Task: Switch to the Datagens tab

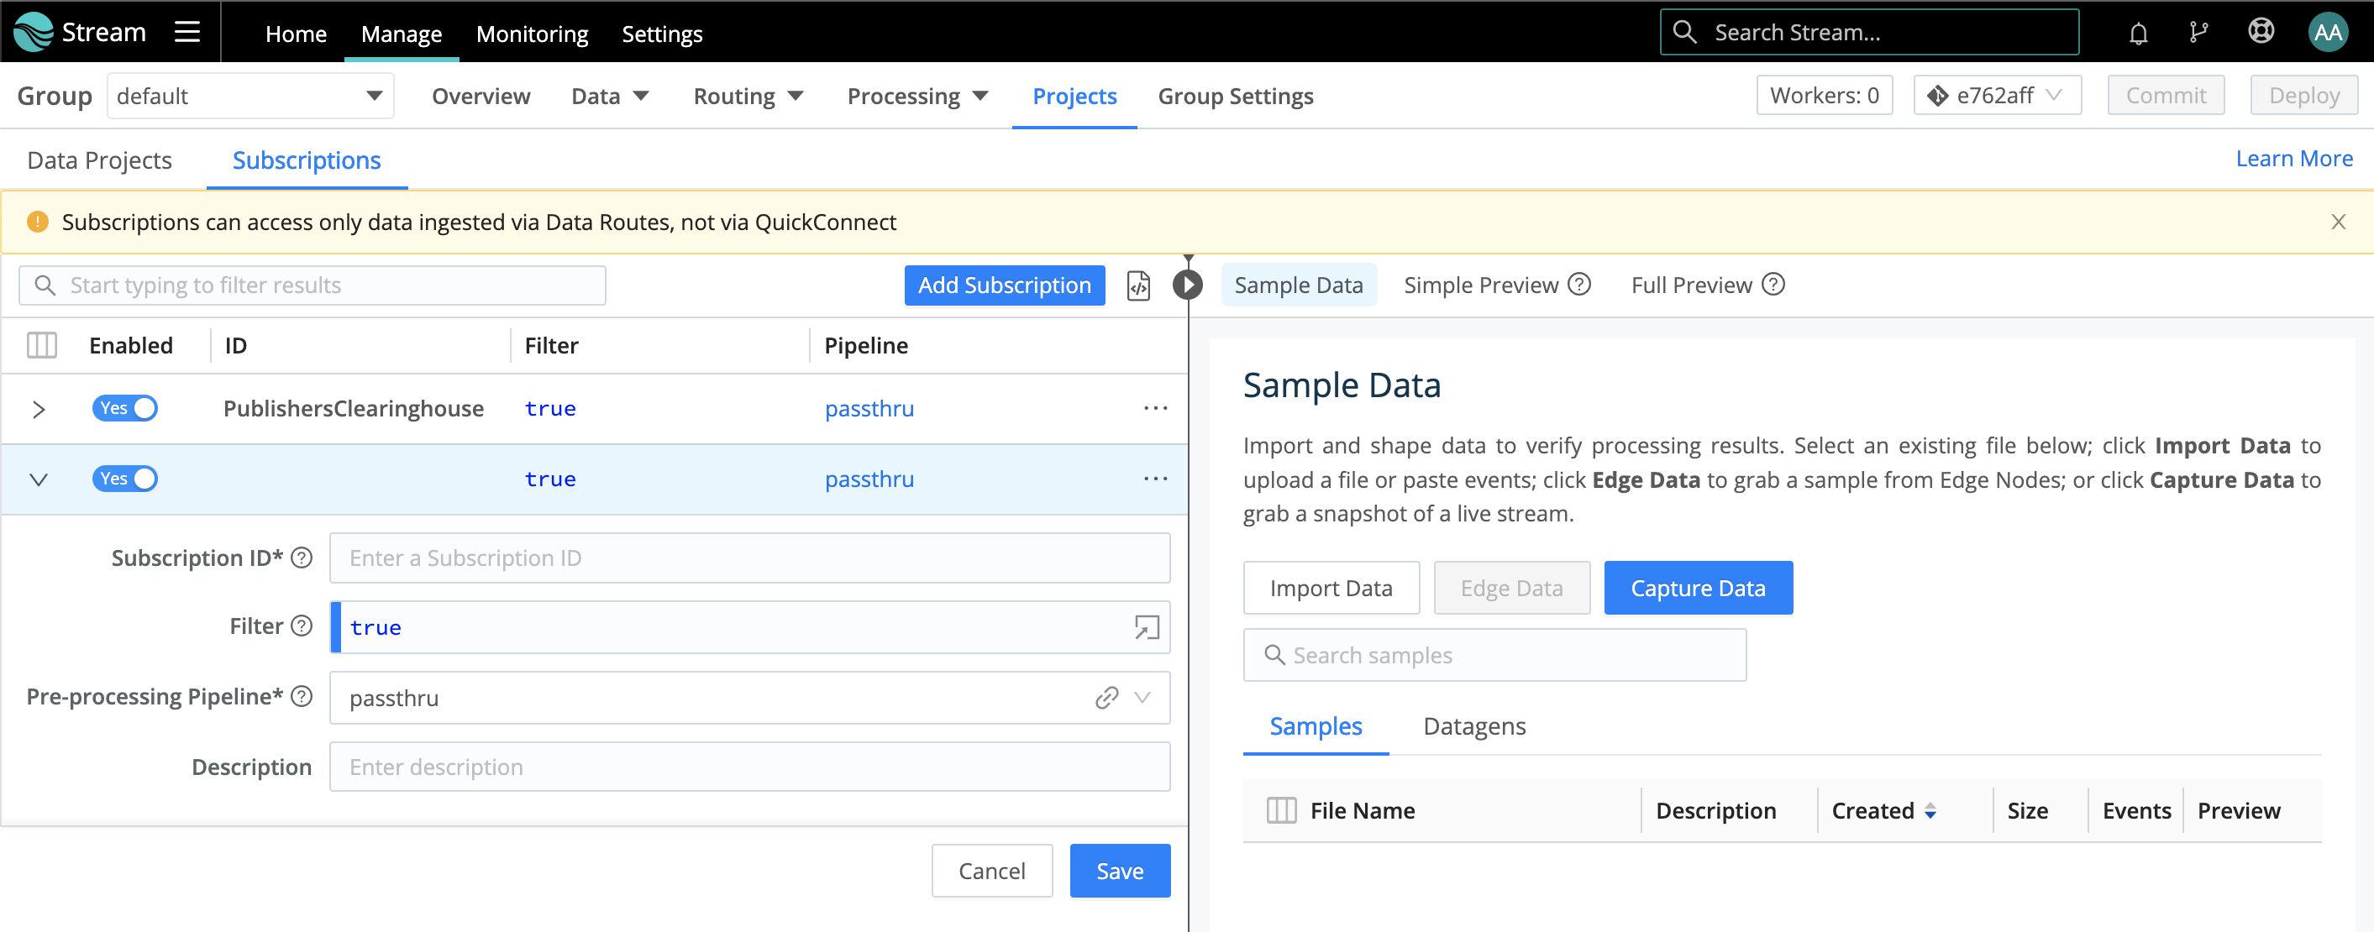Action: click(1473, 726)
